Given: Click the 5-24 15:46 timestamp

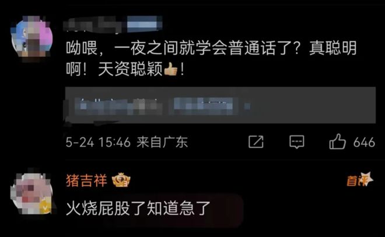Looking at the screenshot, I should coord(98,142).
